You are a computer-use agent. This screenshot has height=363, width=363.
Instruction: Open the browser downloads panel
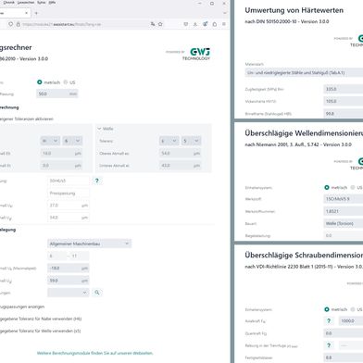195,24
